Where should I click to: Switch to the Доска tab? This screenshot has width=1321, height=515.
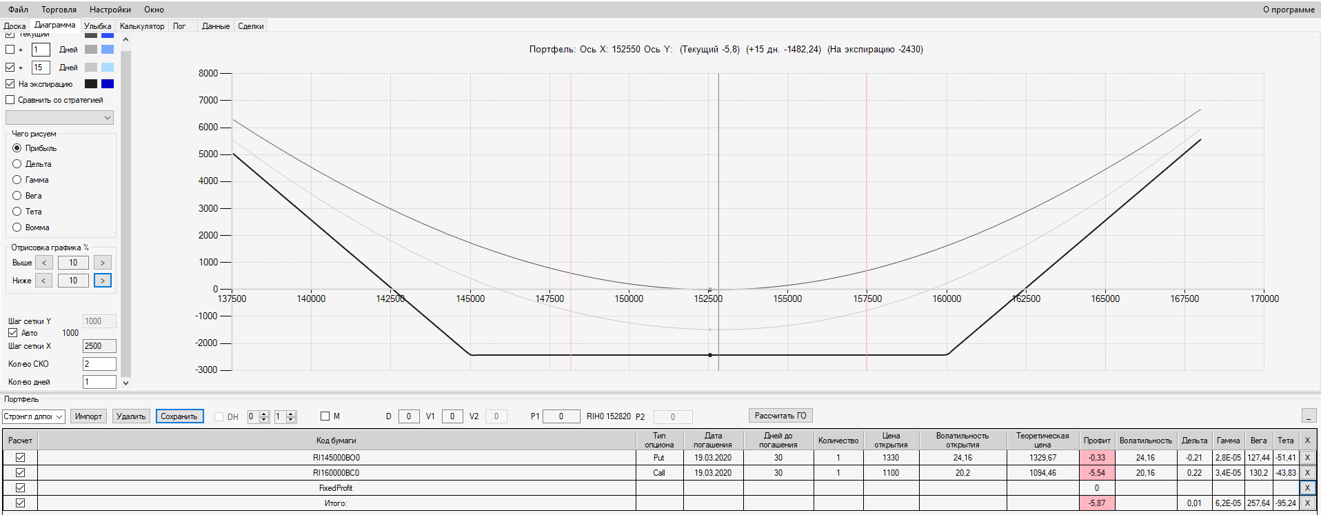click(14, 26)
